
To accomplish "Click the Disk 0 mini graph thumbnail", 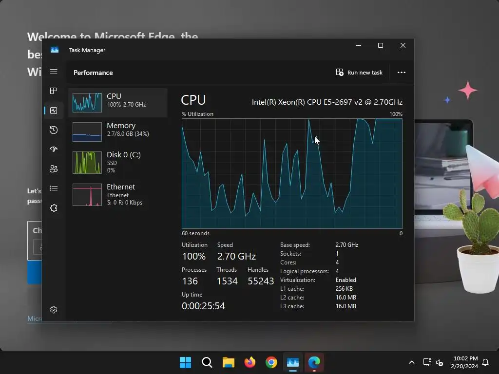I will (x=87, y=163).
